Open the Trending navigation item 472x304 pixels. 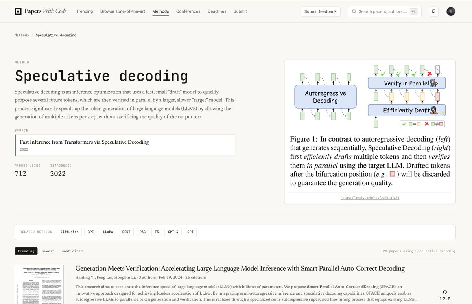(85, 11)
